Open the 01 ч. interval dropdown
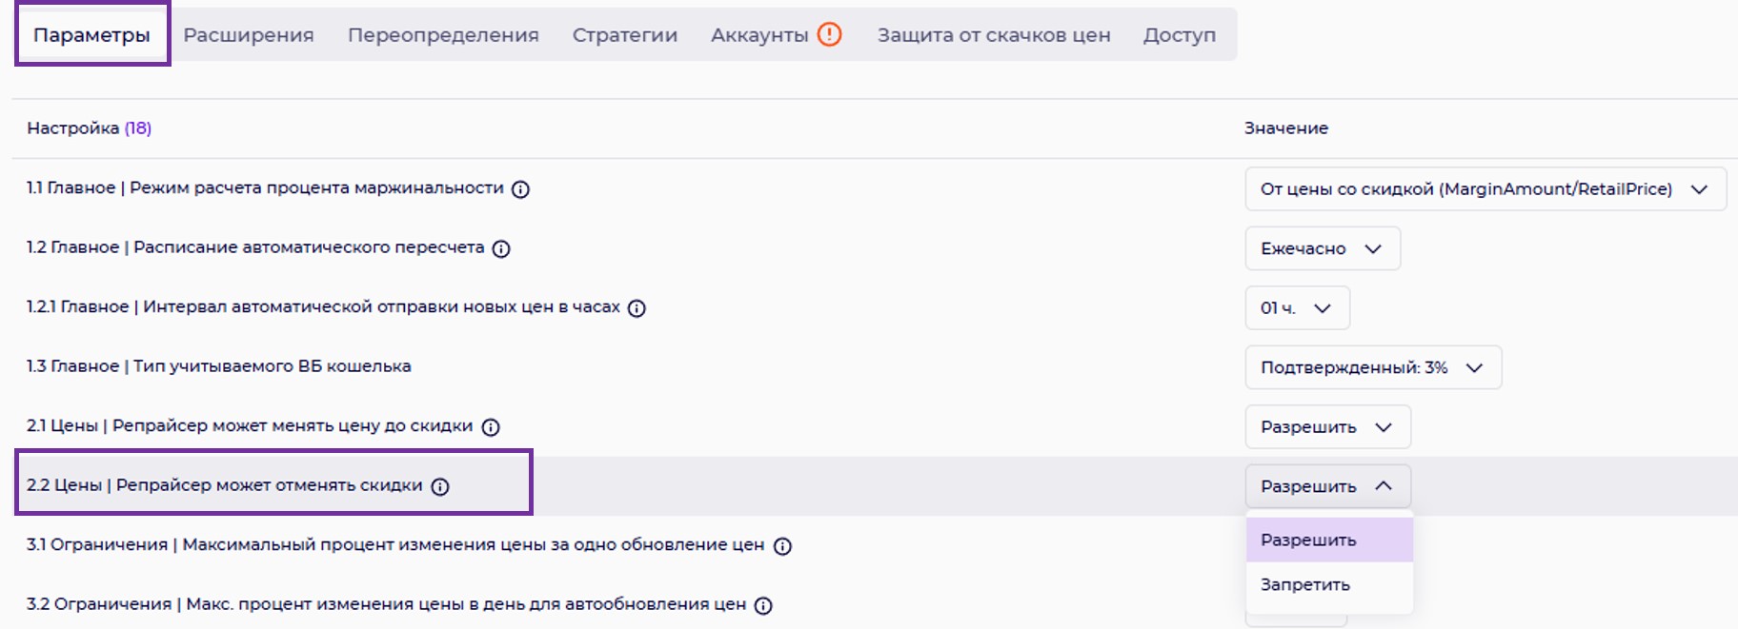This screenshot has height=629, width=1738. click(1296, 308)
